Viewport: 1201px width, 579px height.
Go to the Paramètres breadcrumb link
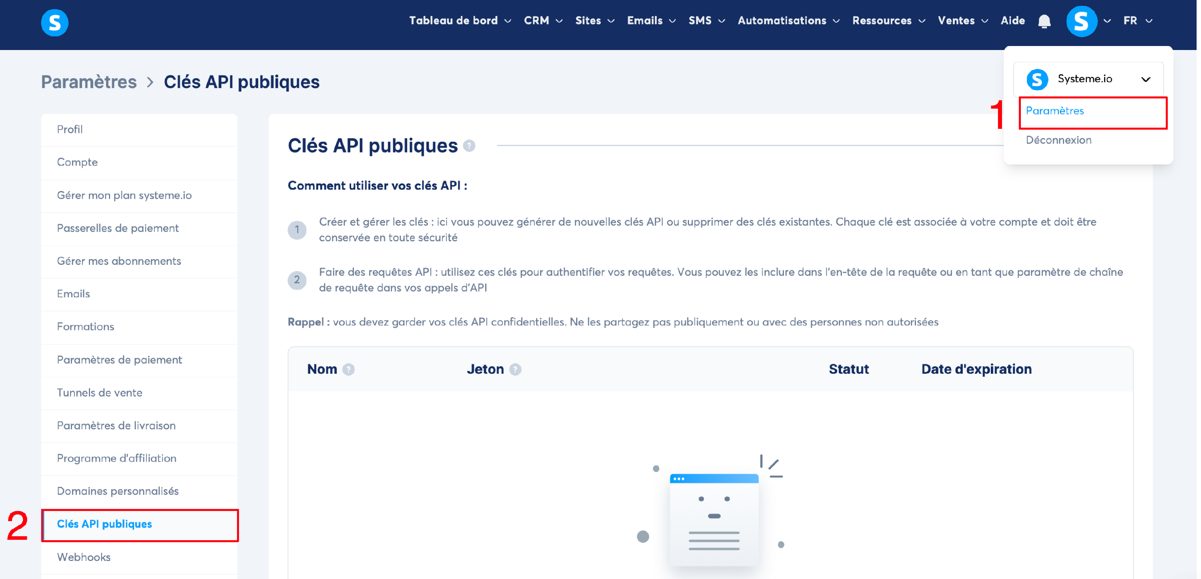coord(88,82)
